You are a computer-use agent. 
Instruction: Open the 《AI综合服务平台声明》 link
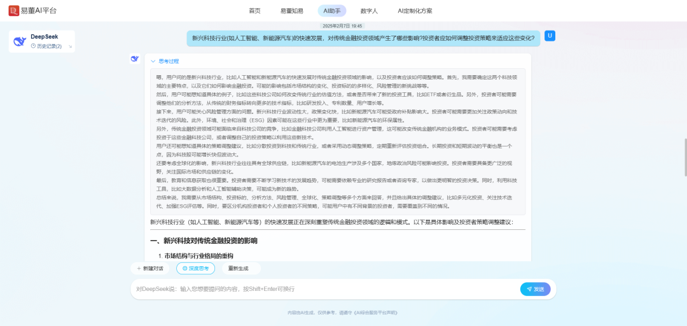(375, 313)
